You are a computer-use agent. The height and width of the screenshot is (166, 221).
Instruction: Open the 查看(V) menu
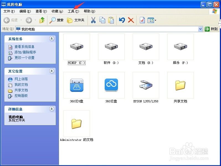click(x=41, y=11)
